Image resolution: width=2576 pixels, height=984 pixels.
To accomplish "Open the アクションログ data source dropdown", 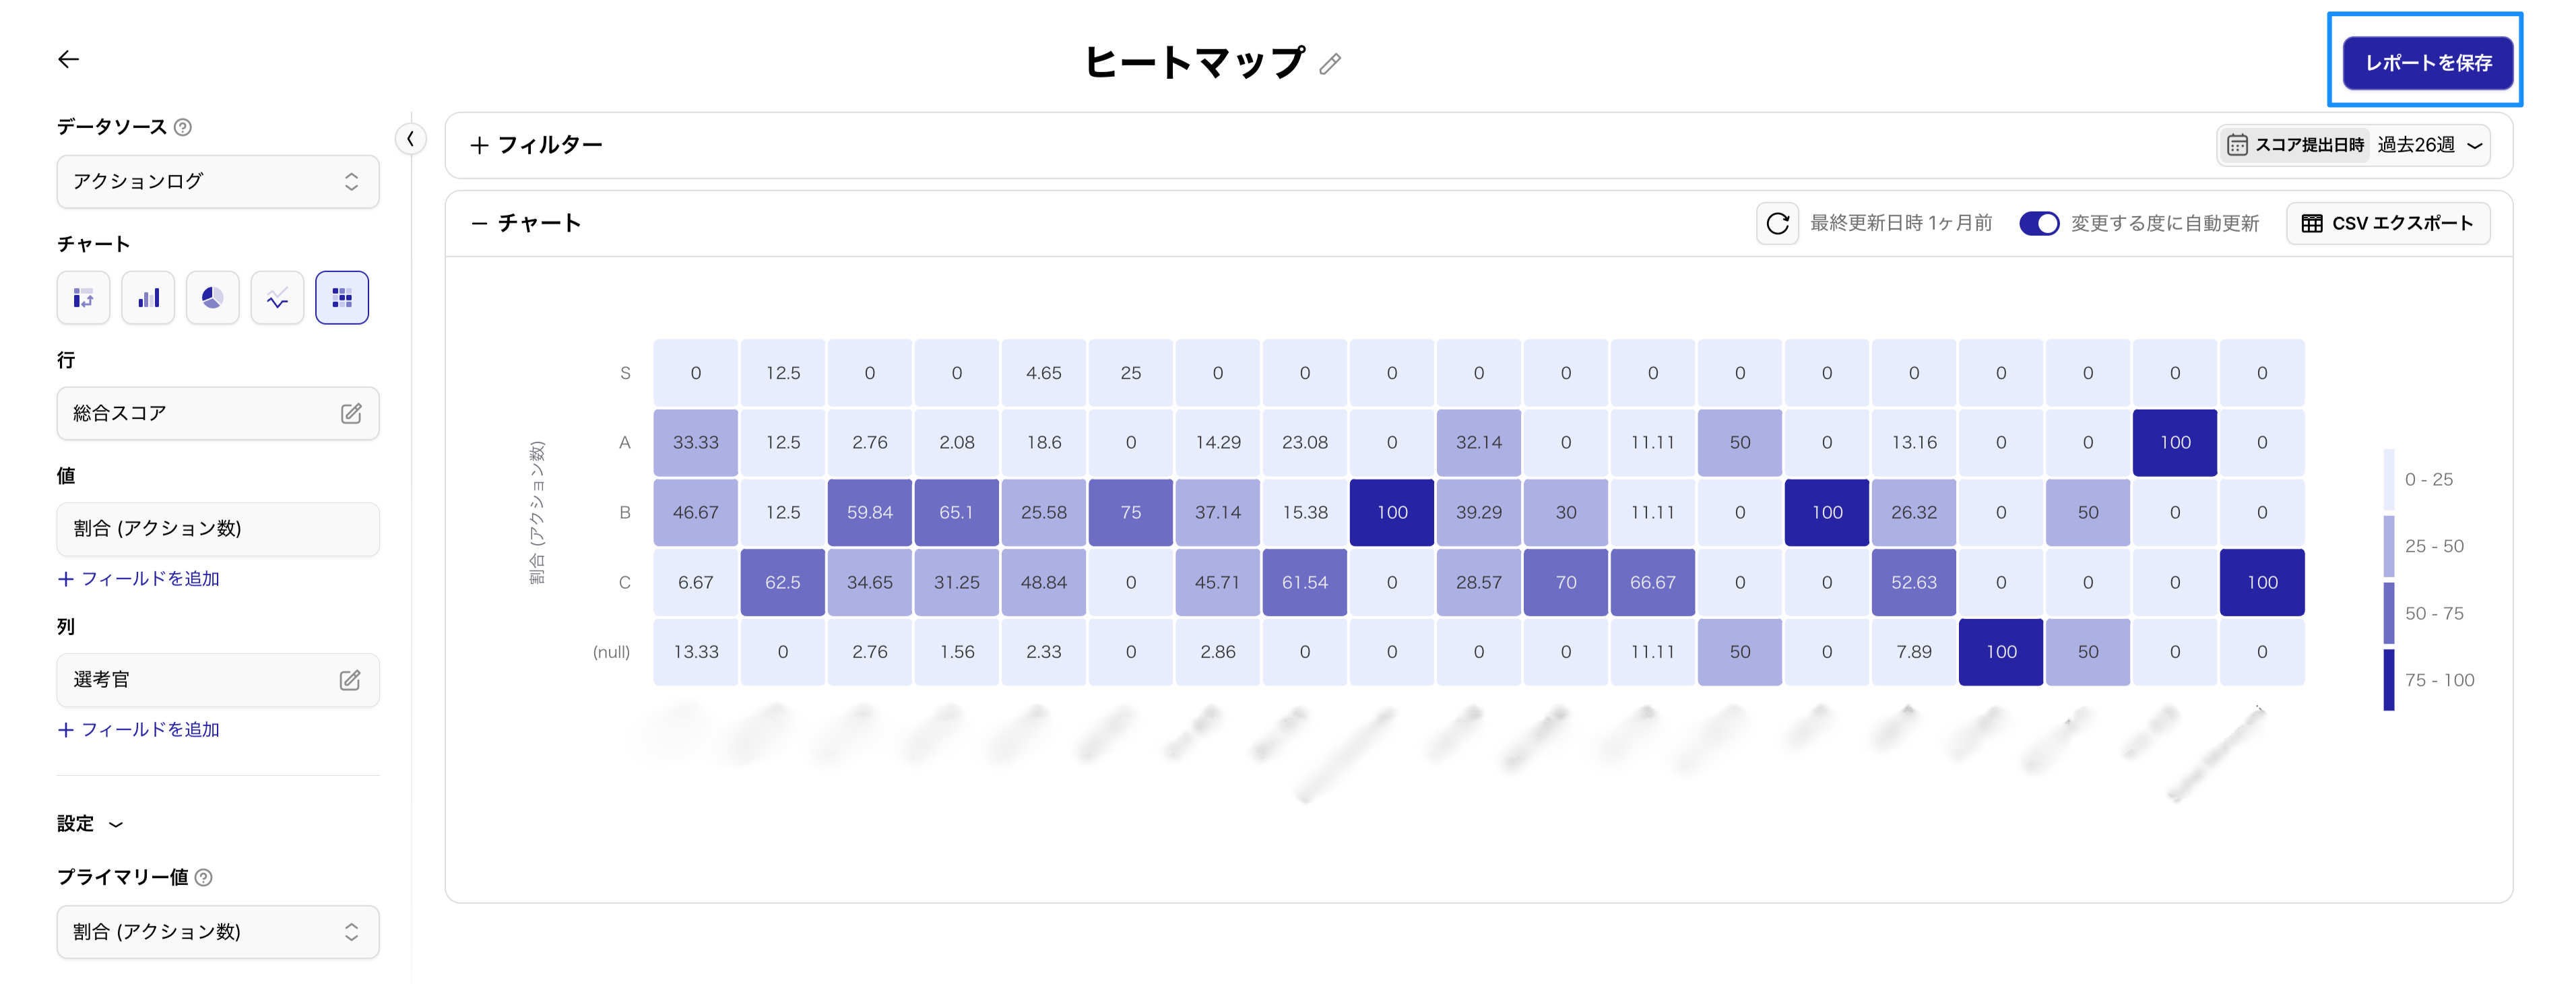I will tap(218, 181).
